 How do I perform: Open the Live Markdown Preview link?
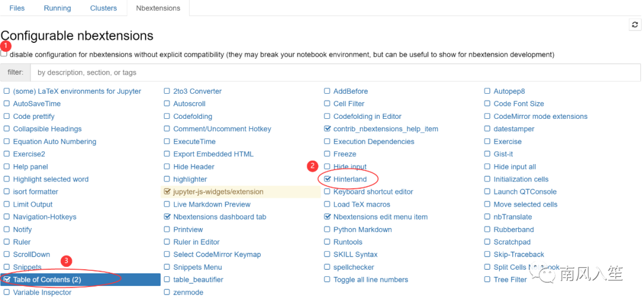[x=212, y=204]
